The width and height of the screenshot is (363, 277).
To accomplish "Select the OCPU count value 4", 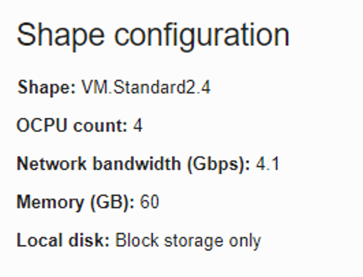I will click(x=137, y=126).
